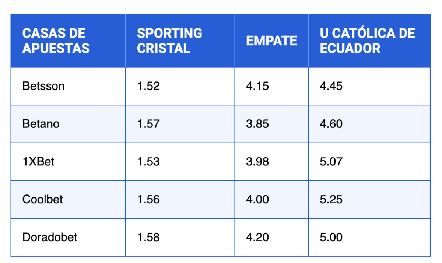Select the Sporting Cristal column header
Image resolution: width=442 pixels, height=263 pixels.
pyautogui.click(x=169, y=41)
